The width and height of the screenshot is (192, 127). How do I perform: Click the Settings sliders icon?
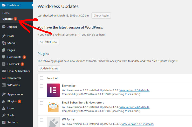(4, 122)
